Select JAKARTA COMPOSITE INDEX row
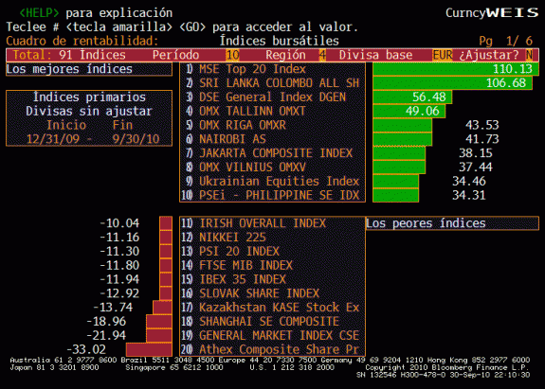 point(273,153)
